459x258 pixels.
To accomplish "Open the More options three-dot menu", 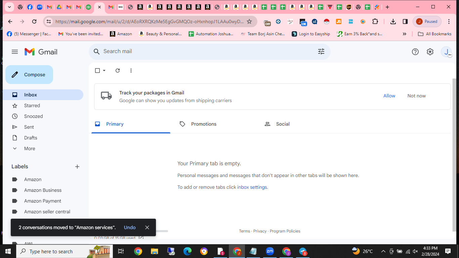I will 131,71.
